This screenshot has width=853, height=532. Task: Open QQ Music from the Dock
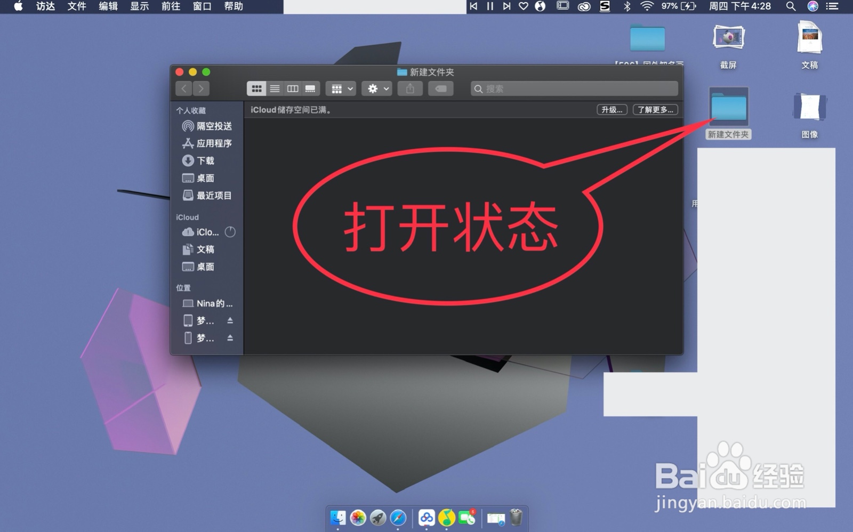(446, 517)
